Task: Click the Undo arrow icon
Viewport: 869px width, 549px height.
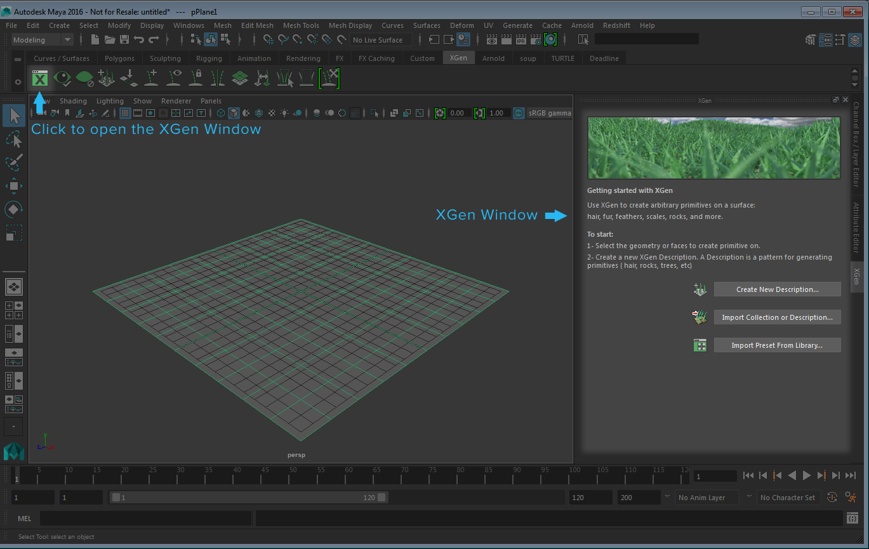Action: point(139,39)
